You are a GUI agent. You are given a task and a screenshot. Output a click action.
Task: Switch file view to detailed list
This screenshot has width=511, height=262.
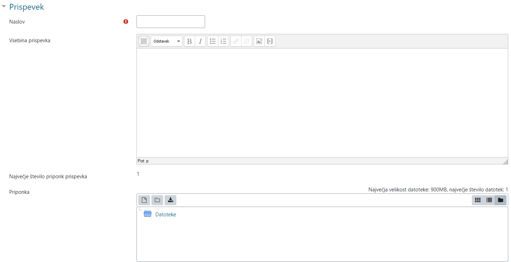489,200
